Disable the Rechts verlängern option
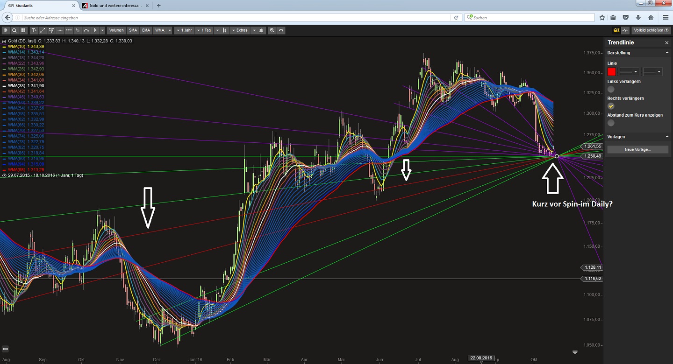This screenshot has width=673, height=364. 611,106
